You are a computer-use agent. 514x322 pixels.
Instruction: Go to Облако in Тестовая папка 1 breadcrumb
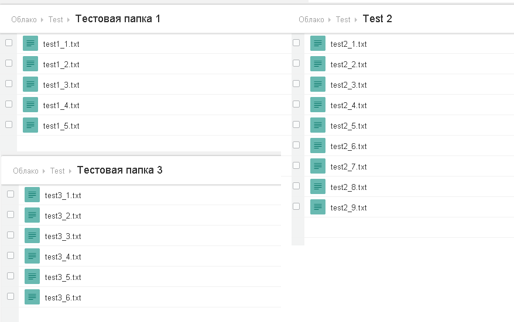pos(24,19)
